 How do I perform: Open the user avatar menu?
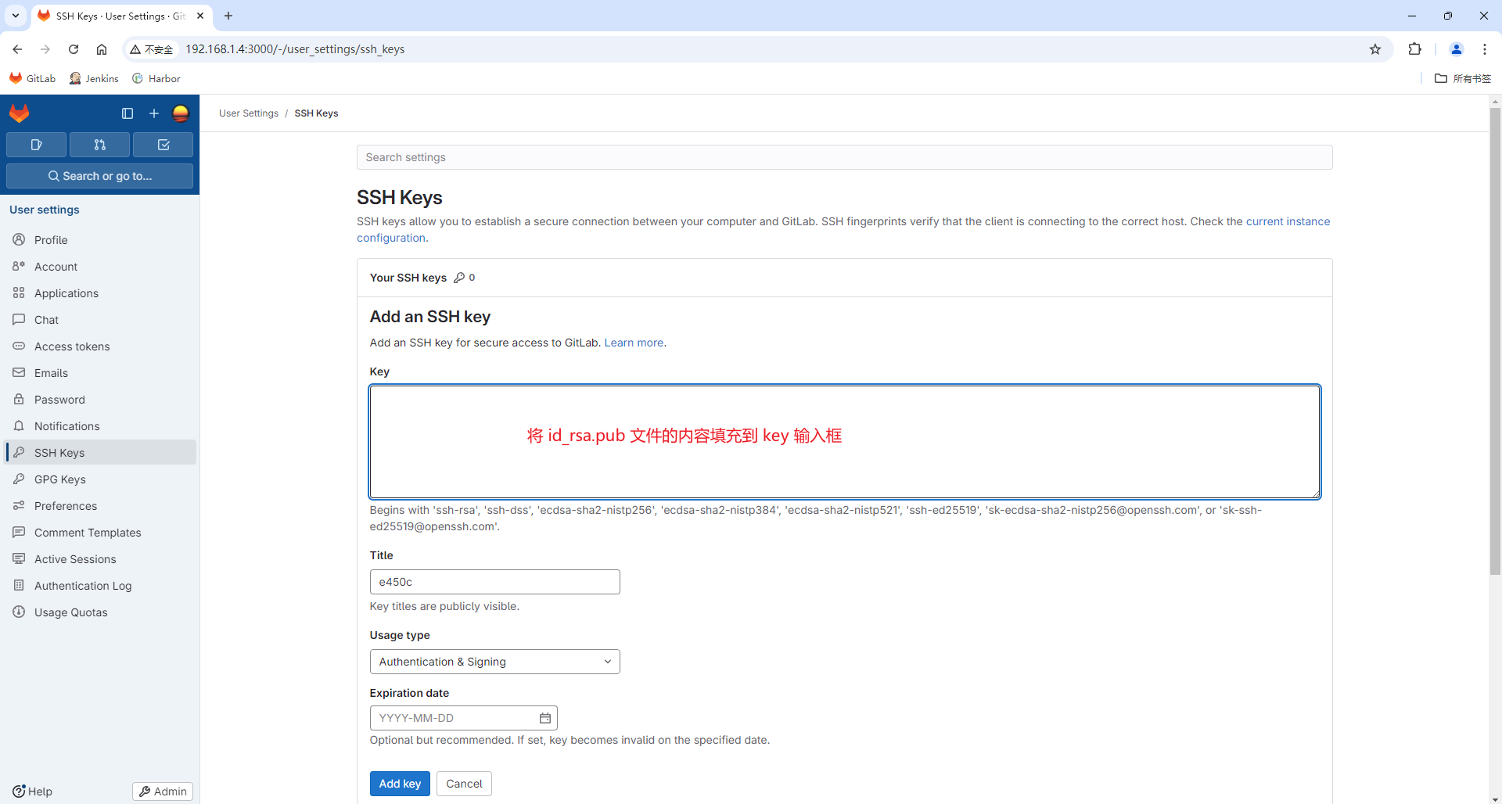tap(181, 113)
